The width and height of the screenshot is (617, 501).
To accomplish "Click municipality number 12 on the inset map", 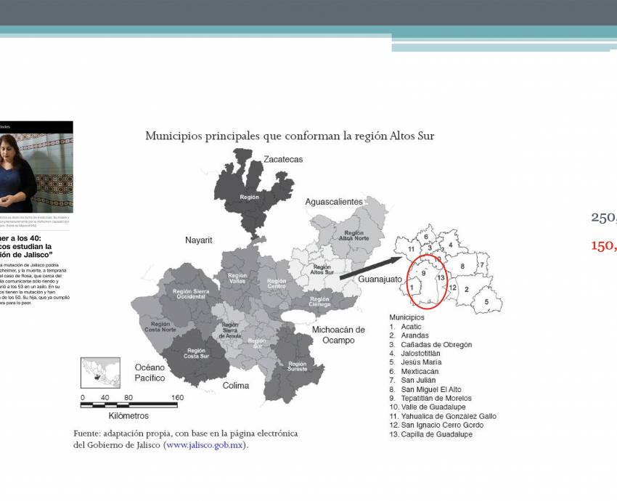I will pyautogui.click(x=452, y=288).
